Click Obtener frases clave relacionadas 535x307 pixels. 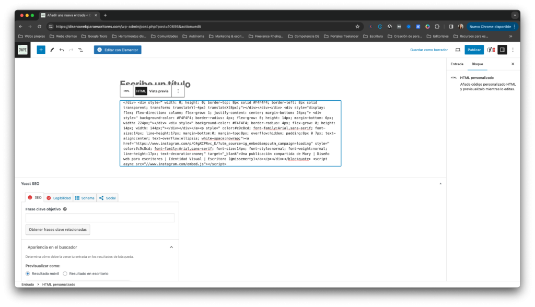57,229
